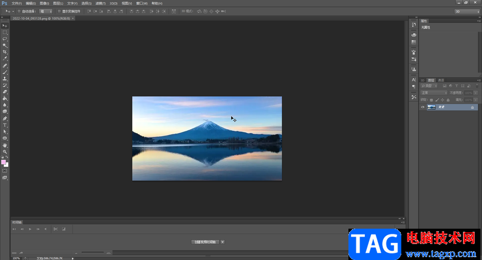
Task: Select the Paint Bucket tool
Action: [x=5, y=98]
